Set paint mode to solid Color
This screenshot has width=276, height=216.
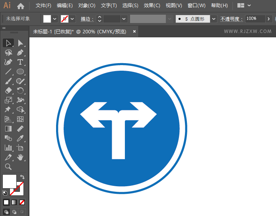click(x=6, y=202)
